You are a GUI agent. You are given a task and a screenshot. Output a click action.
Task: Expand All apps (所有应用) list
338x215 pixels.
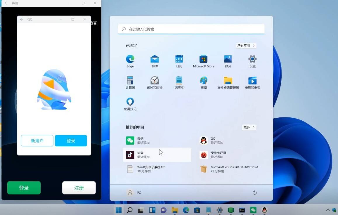click(246, 46)
